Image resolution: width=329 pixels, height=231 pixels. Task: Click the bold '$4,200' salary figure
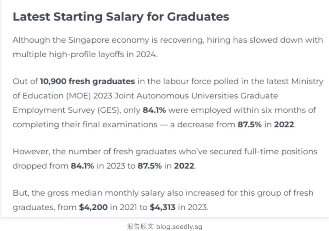pyautogui.click(x=94, y=207)
